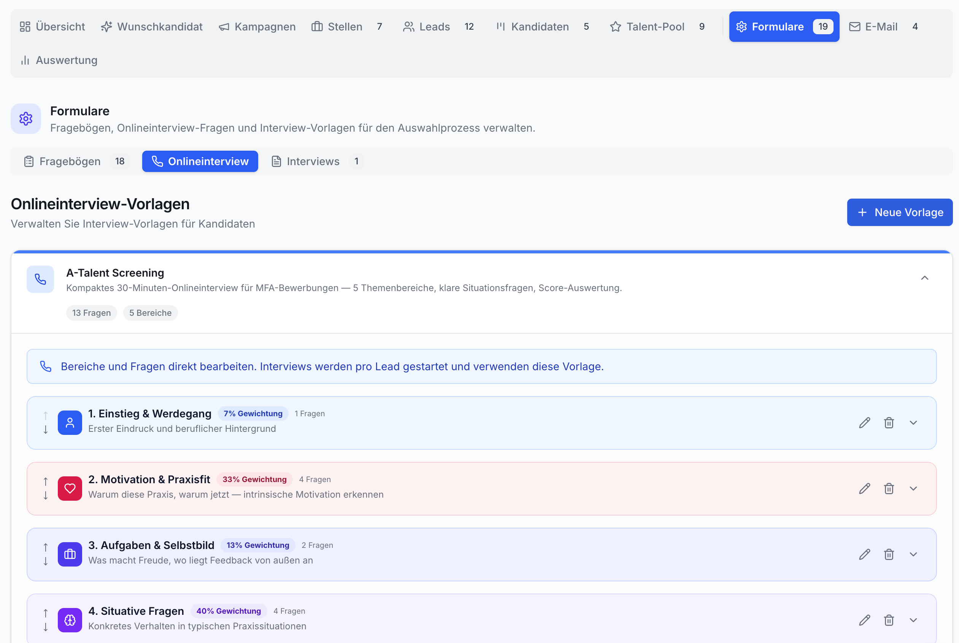Edit the Situative Fragen section

point(864,621)
